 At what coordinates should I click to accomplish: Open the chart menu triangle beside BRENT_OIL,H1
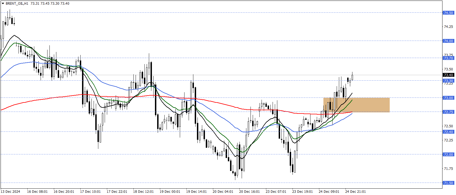[x=3, y=4]
